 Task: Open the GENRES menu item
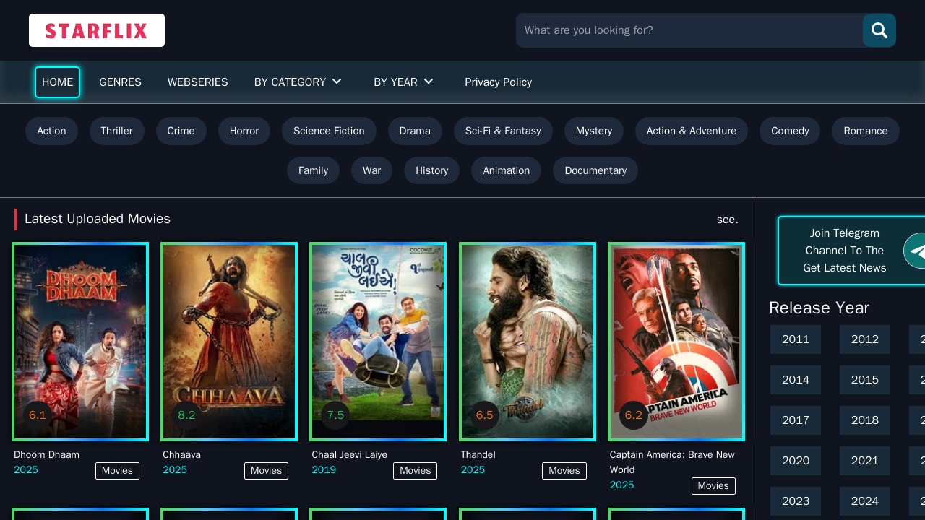coord(120,82)
